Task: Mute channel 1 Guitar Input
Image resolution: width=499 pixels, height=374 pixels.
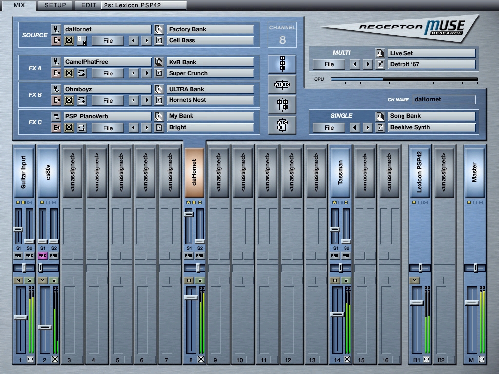Action: 18,280
